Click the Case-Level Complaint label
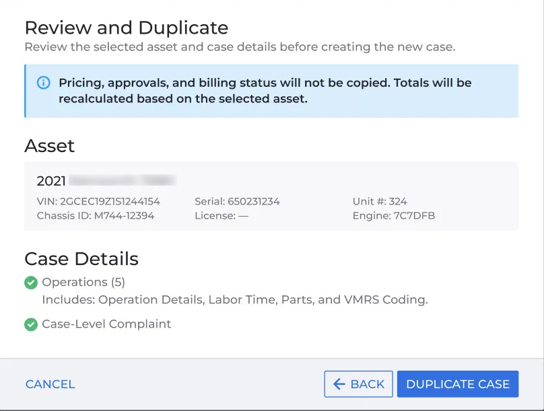This screenshot has width=544, height=411. [x=106, y=324]
